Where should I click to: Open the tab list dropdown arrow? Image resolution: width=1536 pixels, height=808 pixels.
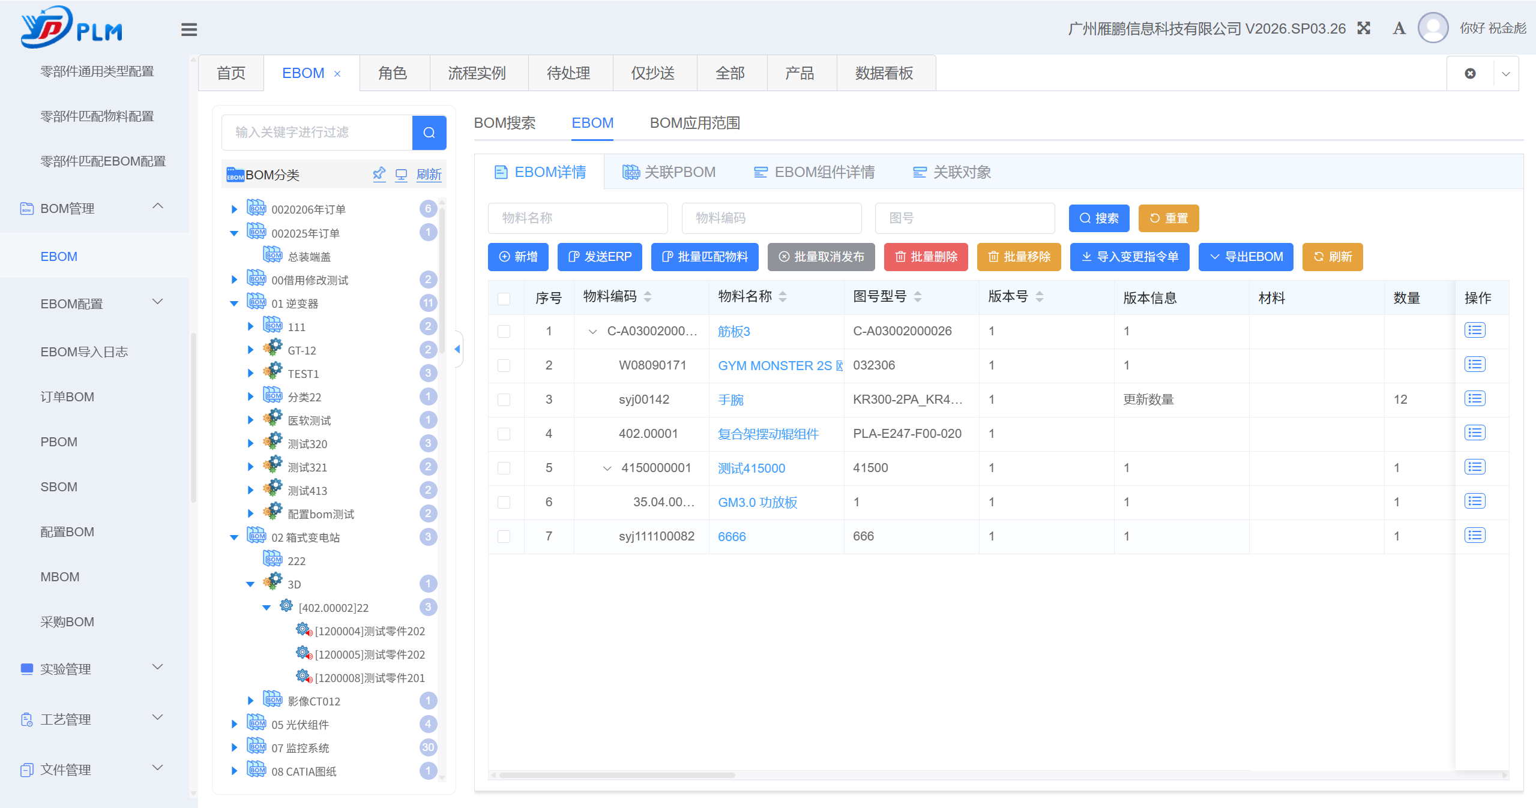pos(1506,74)
